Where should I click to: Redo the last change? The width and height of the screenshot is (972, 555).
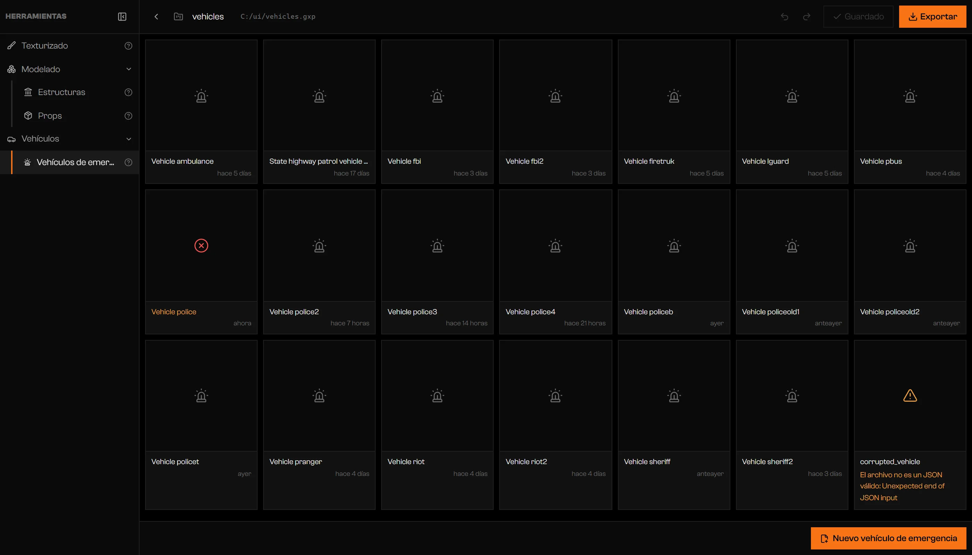(x=806, y=16)
